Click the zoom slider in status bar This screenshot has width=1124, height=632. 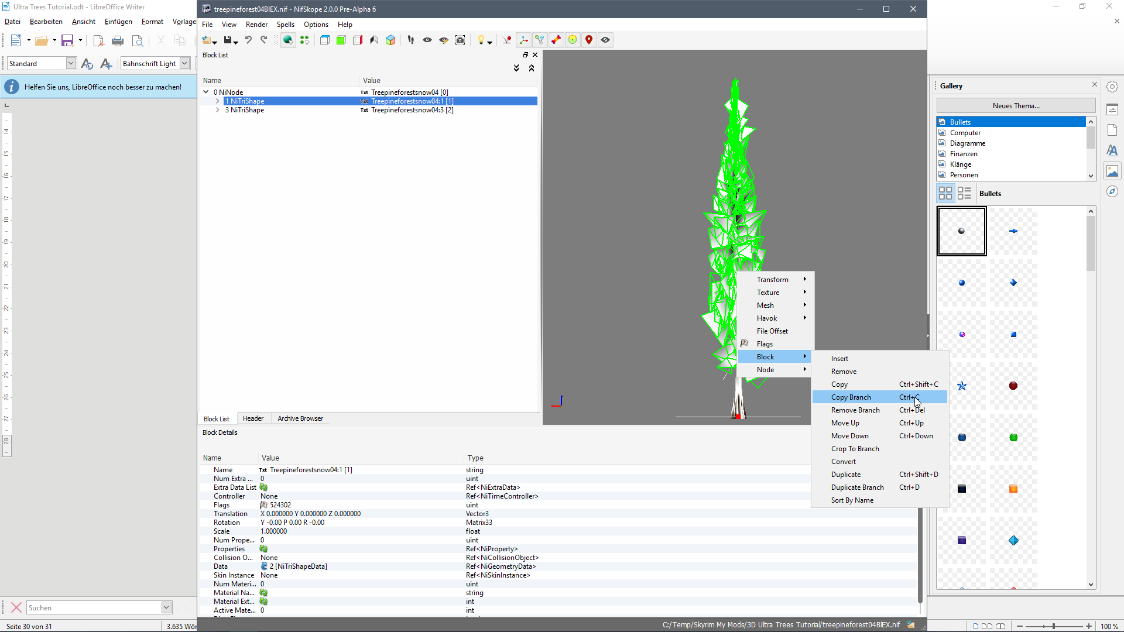1054,626
